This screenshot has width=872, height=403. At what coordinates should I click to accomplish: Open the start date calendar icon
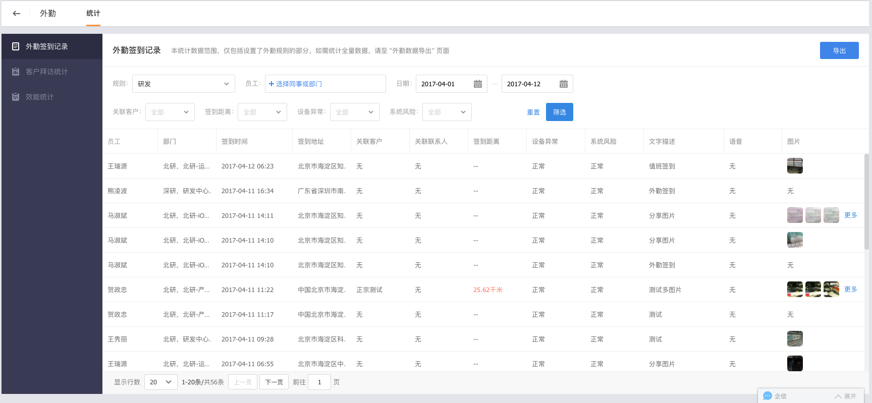coord(478,84)
